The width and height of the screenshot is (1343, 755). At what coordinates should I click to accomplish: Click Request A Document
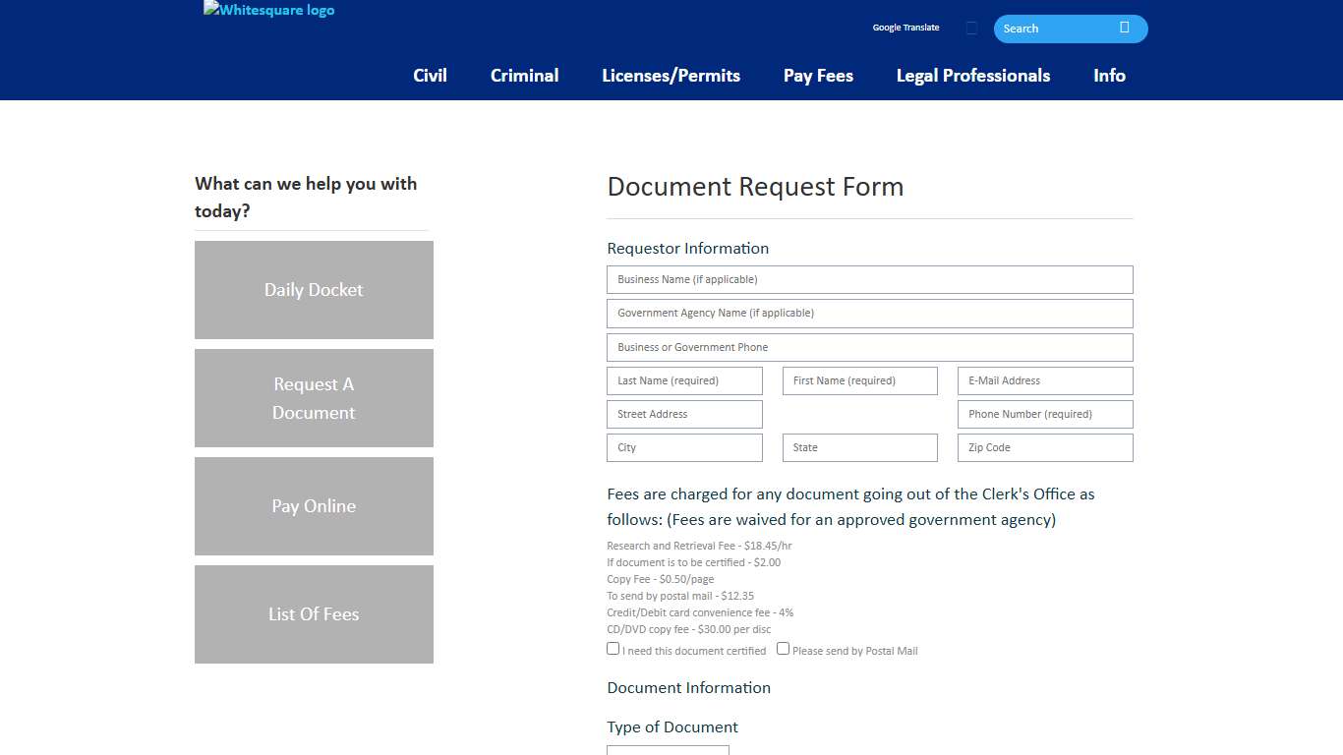[x=314, y=398]
